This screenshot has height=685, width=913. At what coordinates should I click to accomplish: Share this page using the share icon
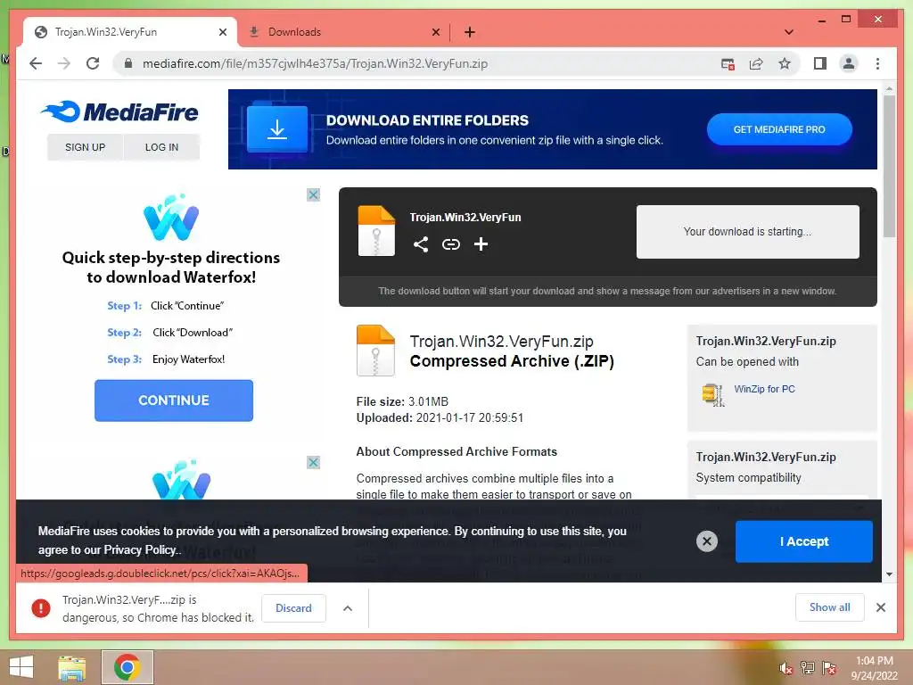[x=756, y=64]
